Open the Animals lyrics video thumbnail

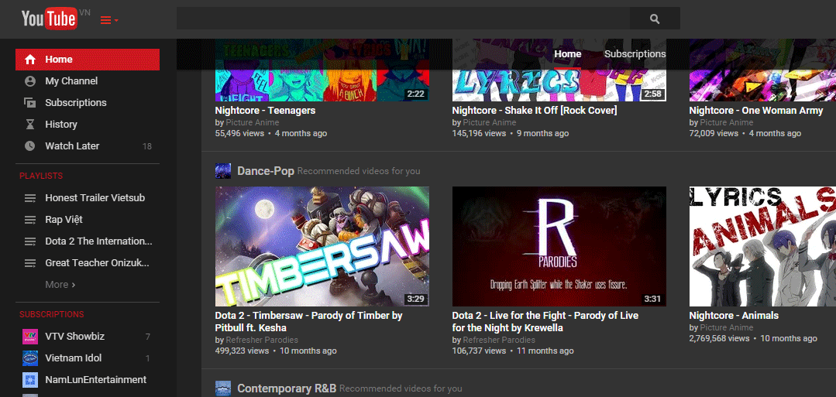[x=762, y=246]
